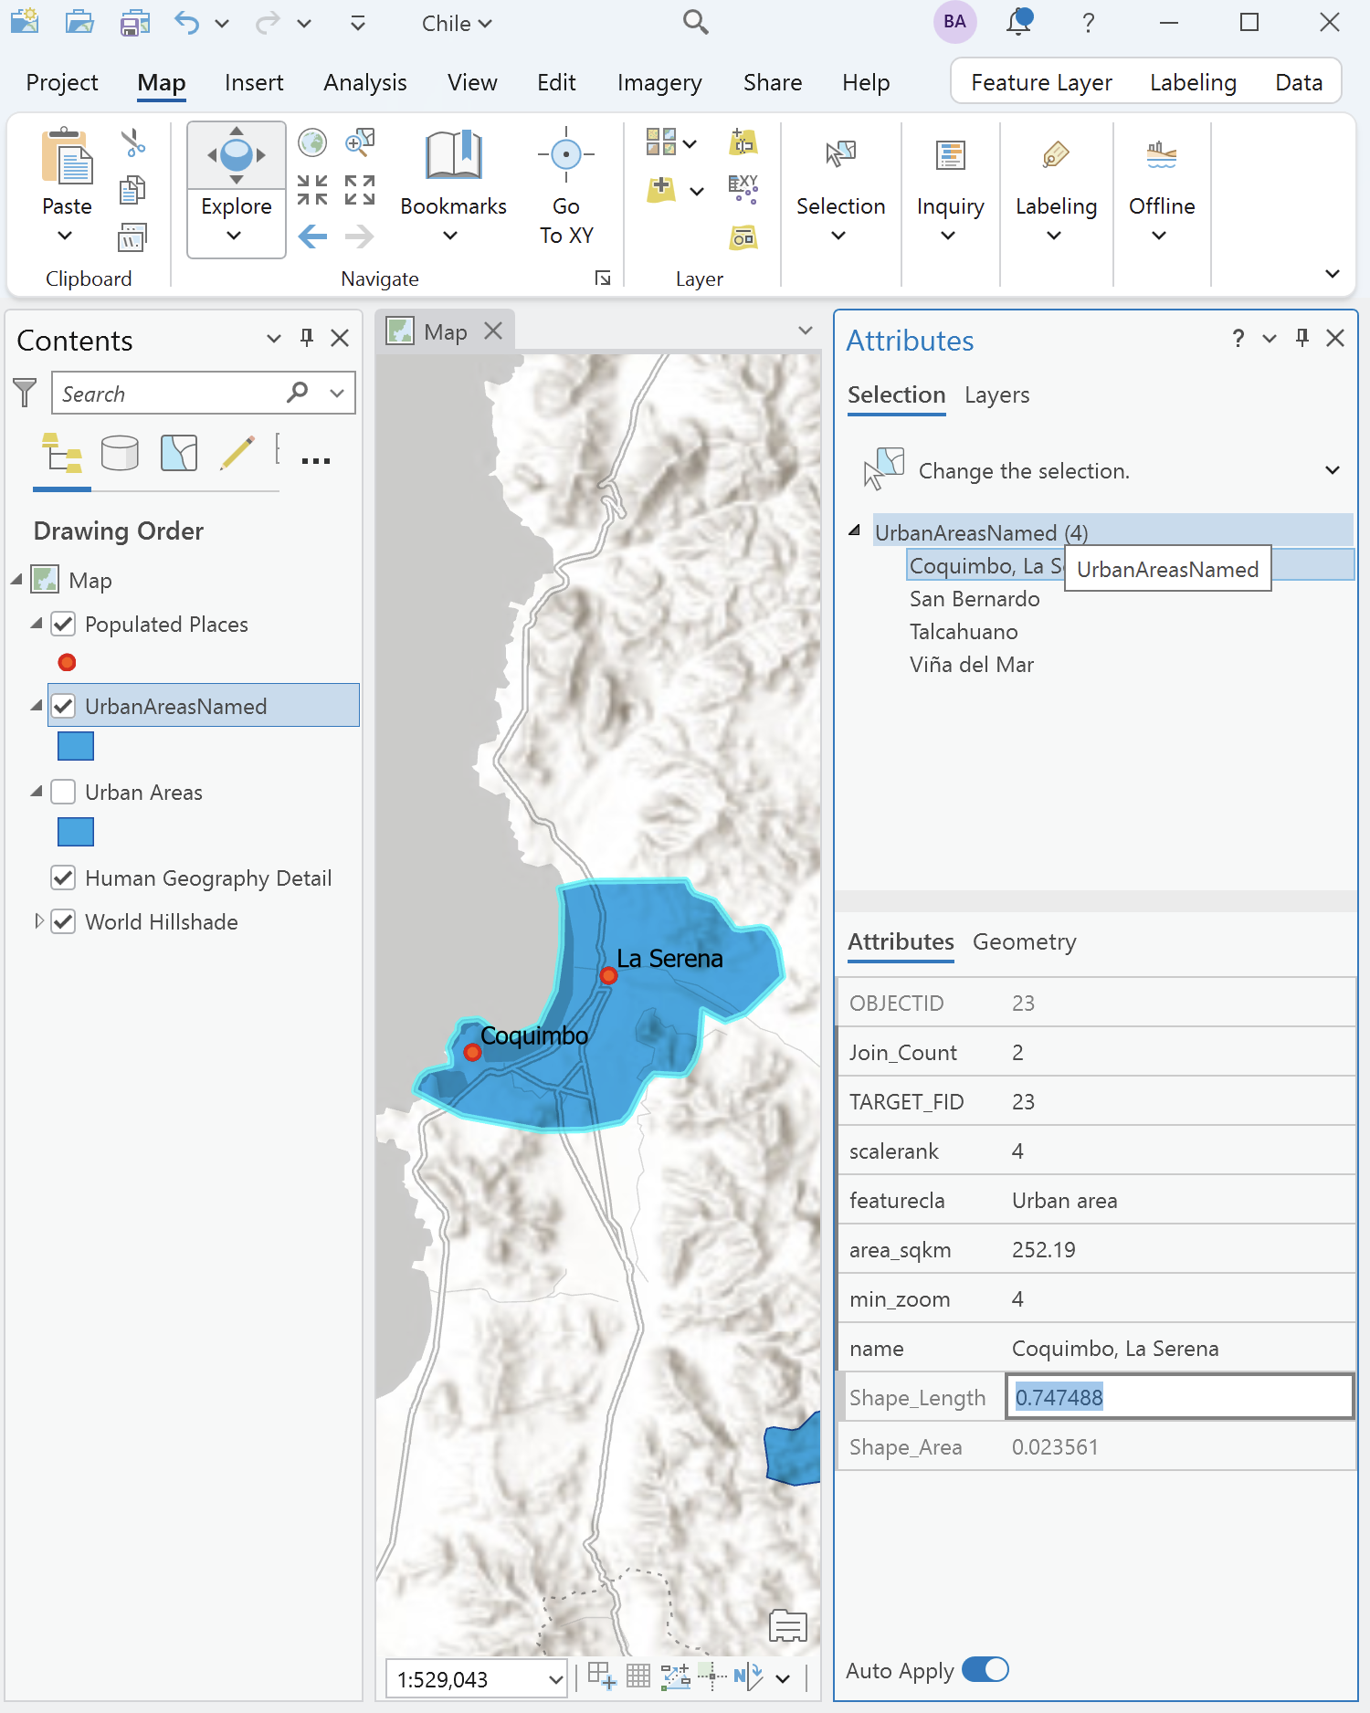Expand the World Hillshade layer
Screen dimensions: 1370x1713
coord(38,921)
